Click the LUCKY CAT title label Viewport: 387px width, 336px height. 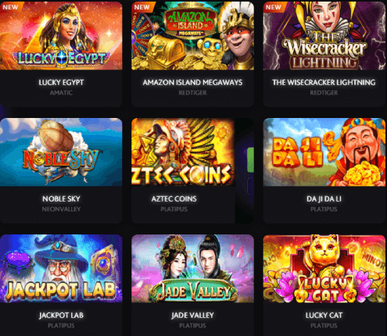click(x=324, y=316)
